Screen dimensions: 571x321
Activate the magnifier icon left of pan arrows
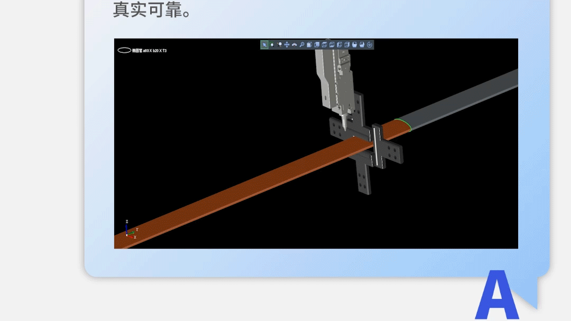(279, 45)
